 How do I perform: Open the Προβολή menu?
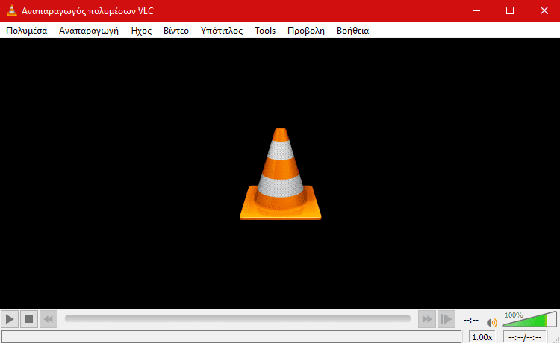pos(306,31)
